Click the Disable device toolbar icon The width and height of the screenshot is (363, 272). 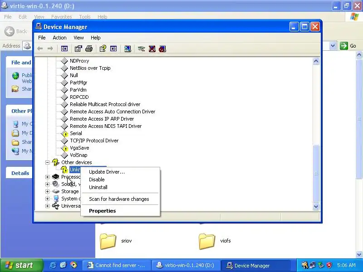coord(162,49)
